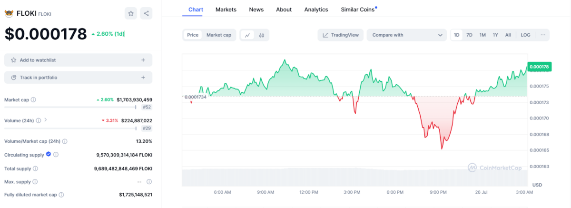This screenshot has width=571, height=208.
Task: Click current price tag 0.000178 on chart
Action: [539, 67]
